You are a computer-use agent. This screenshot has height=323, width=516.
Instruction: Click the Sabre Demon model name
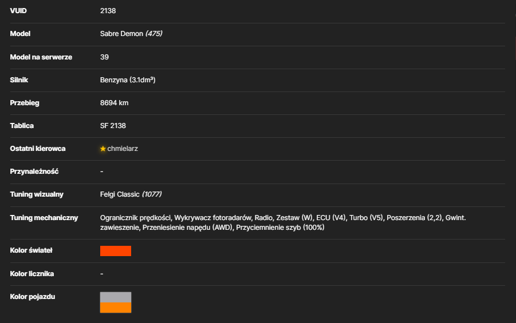pos(121,34)
